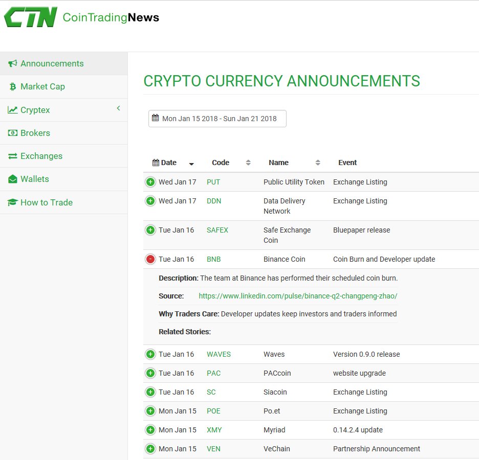Click the Event column header

(x=347, y=163)
